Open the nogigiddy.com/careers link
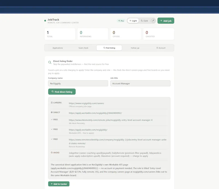The width and height of the screenshot is (219, 189). [x=86, y=103]
